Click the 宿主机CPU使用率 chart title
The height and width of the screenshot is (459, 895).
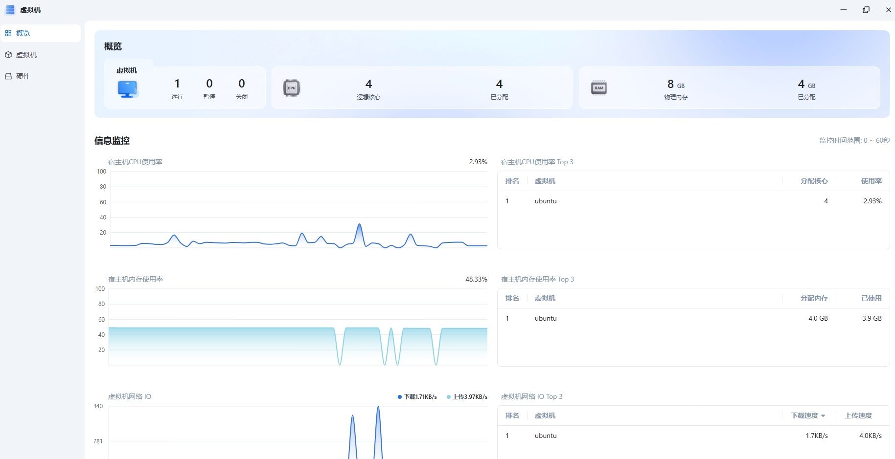135,162
